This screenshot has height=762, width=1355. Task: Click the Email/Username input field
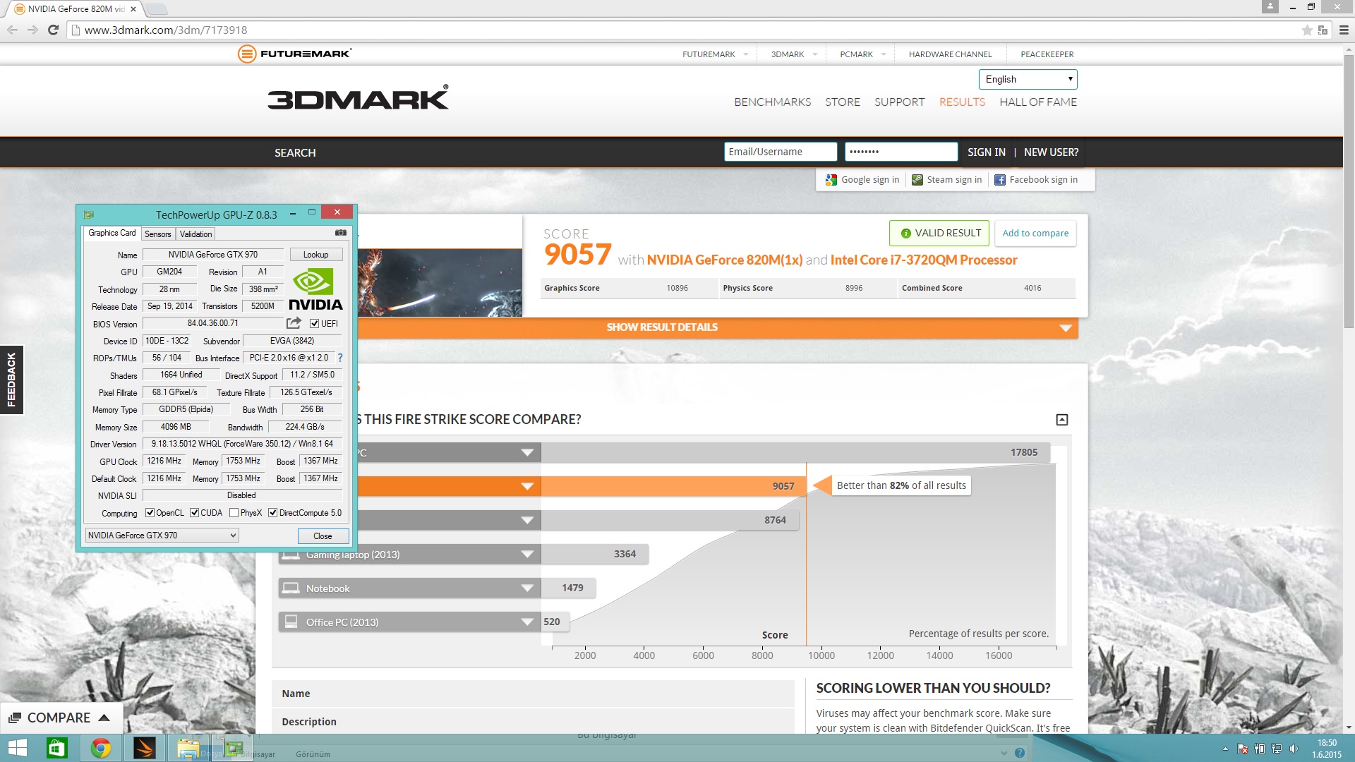pyautogui.click(x=781, y=152)
